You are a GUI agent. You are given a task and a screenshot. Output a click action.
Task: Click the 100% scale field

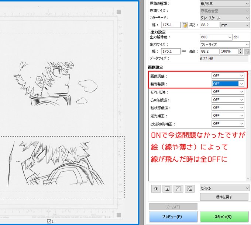(x=229, y=52)
